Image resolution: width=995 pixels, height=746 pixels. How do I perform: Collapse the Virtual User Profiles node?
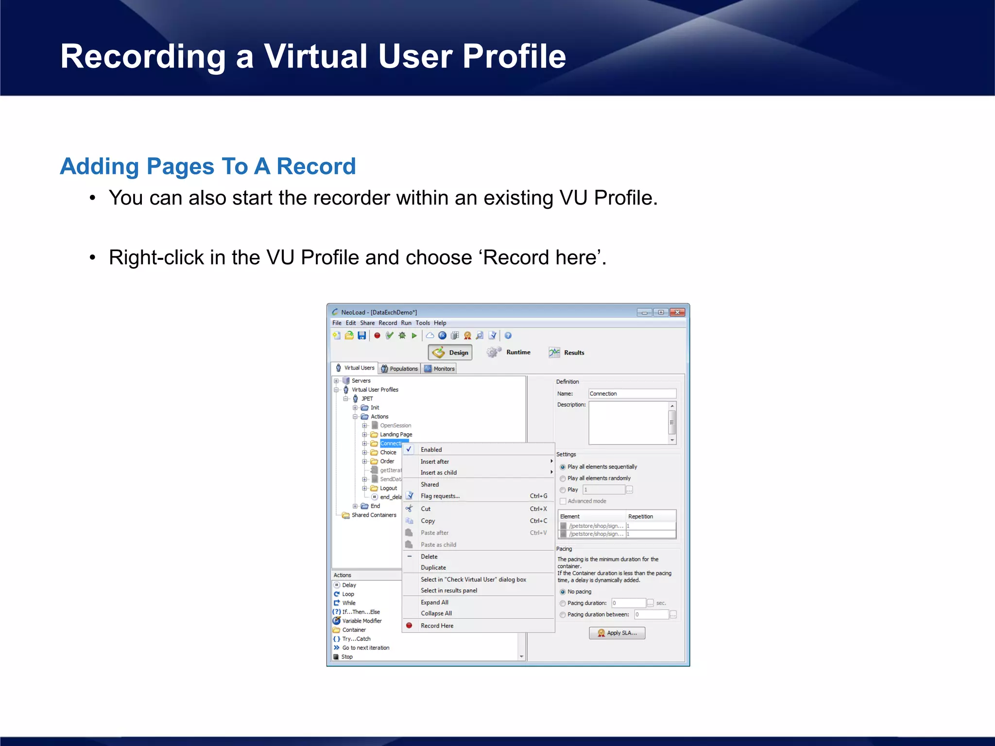336,390
